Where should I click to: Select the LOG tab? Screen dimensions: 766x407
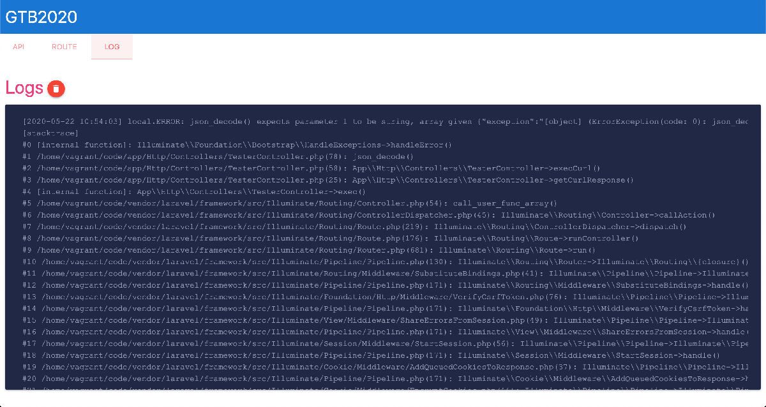pyautogui.click(x=112, y=47)
